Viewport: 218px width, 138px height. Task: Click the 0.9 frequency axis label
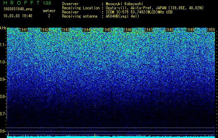coord(3,79)
